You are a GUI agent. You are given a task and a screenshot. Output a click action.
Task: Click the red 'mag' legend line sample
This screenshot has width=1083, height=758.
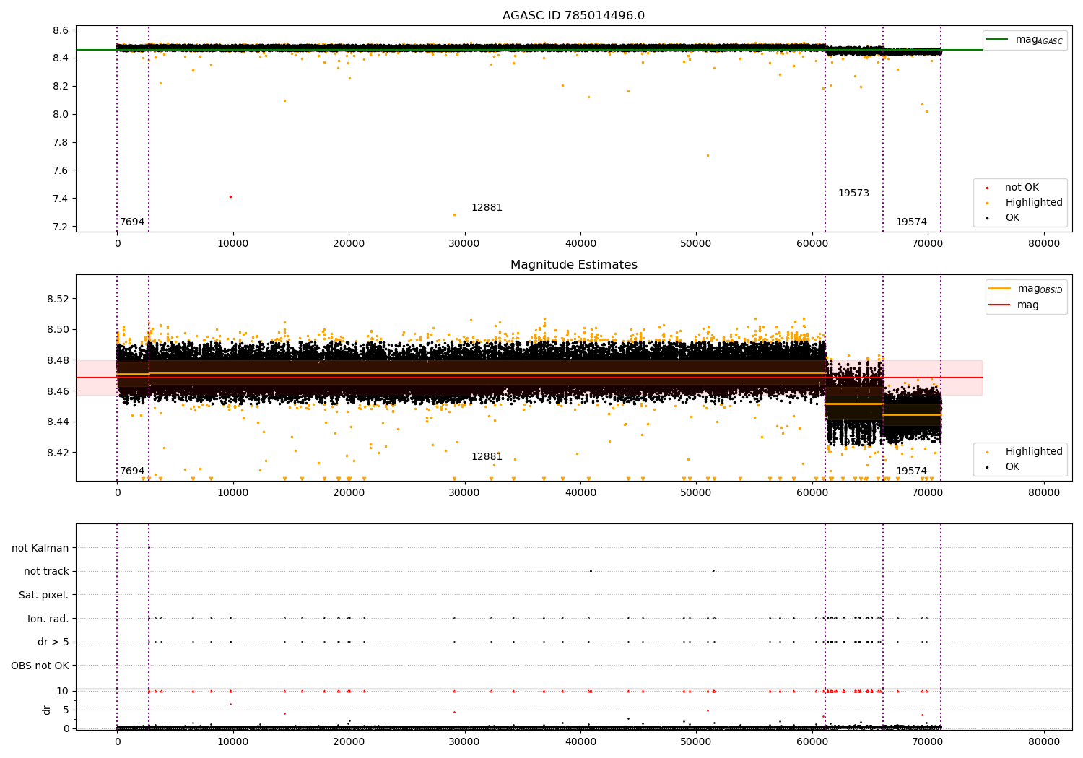[x=1000, y=305]
